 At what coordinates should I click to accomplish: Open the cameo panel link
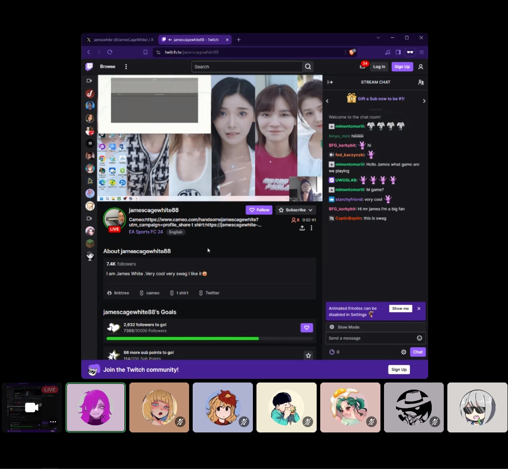click(x=149, y=293)
